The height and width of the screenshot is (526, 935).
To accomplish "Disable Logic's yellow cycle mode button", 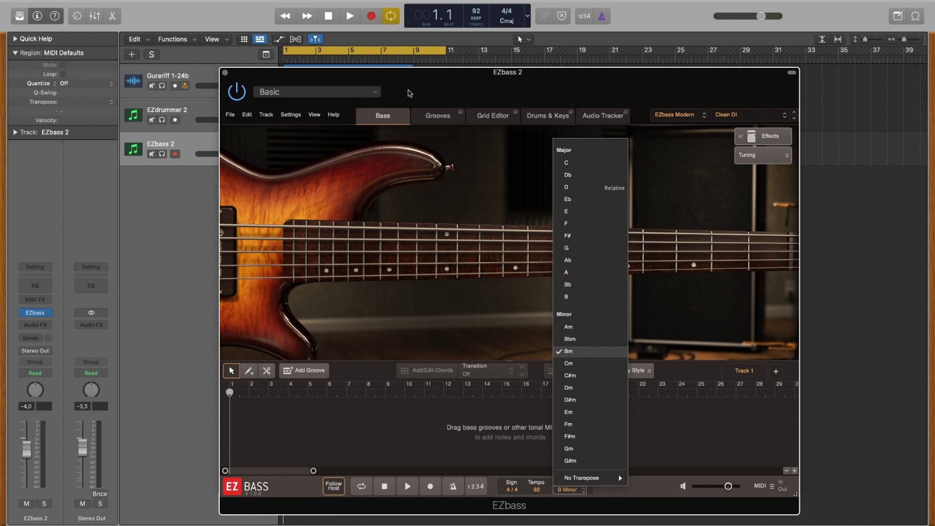I will pos(390,16).
